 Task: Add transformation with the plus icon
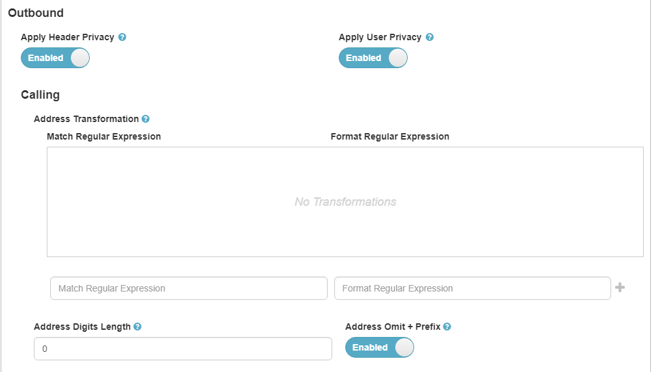[620, 288]
